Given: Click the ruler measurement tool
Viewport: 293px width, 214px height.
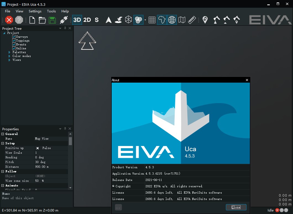Looking at the screenshot, I should pos(192,20).
